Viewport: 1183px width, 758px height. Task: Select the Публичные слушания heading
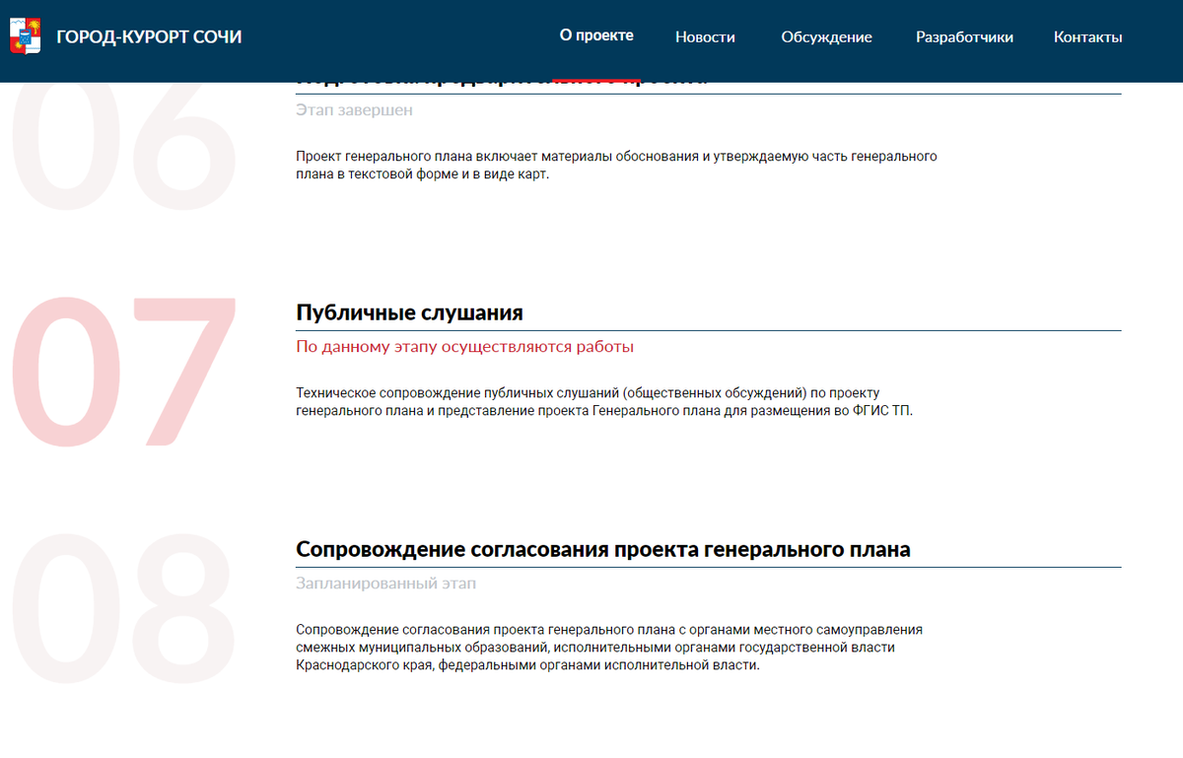(x=409, y=312)
